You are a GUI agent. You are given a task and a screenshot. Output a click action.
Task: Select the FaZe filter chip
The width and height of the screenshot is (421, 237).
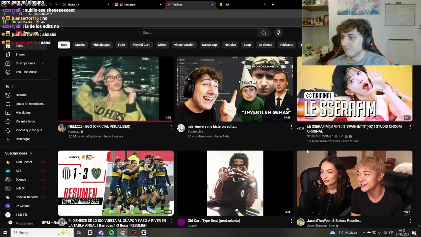[x=122, y=45]
